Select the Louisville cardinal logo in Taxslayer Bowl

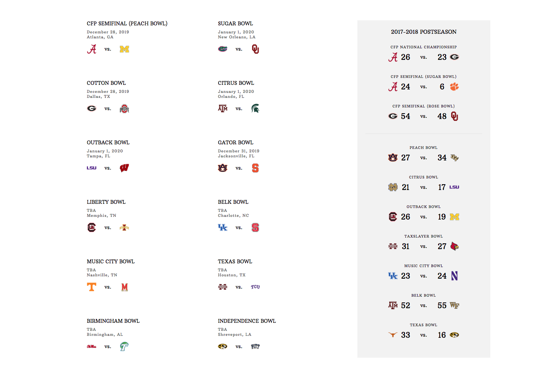pyautogui.click(x=454, y=246)
